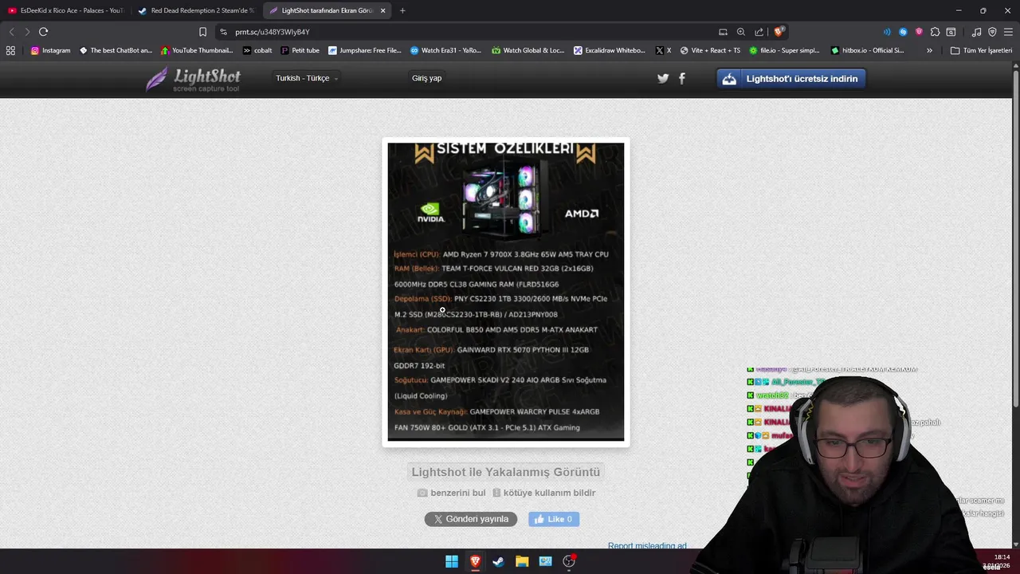The image size is (1020, 574).
Task: Close the LightShot tab
Action: point(382,10)
